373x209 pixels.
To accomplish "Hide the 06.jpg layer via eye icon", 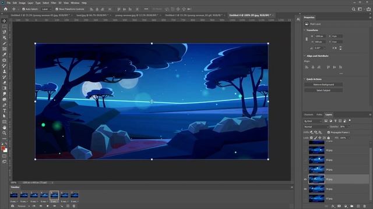I will pos(305,189).
